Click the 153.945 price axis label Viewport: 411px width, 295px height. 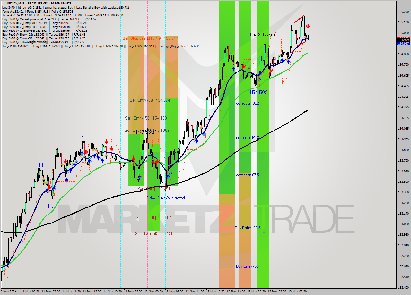tap(403, 139)
